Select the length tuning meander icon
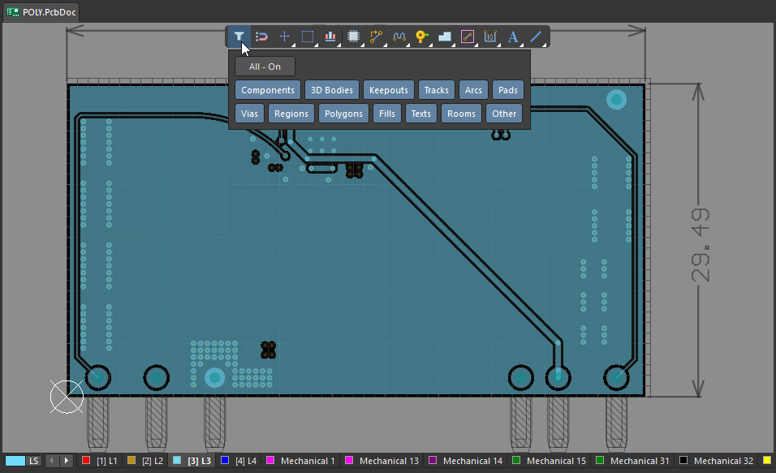The width and height of the screenshot is (776, 473). tap(399, 37)
